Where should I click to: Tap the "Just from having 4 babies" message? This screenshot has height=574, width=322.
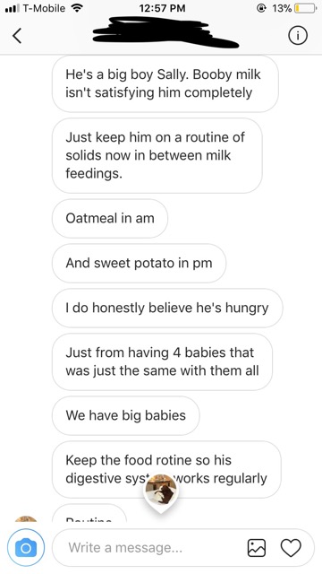pyautogui.click(x=162, y=361)
